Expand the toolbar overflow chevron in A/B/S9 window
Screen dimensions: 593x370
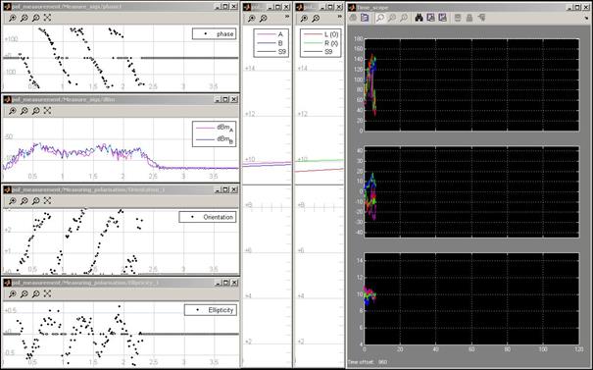287,17
